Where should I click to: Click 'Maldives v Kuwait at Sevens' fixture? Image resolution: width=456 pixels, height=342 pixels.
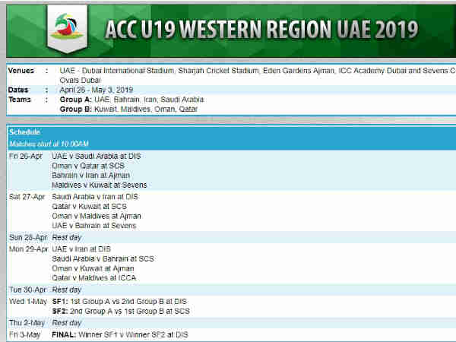pos(99,185)
